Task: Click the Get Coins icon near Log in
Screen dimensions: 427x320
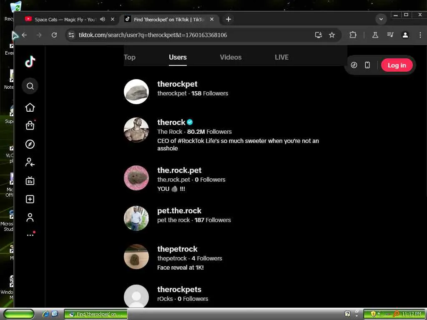Action: tap(354, 65)
